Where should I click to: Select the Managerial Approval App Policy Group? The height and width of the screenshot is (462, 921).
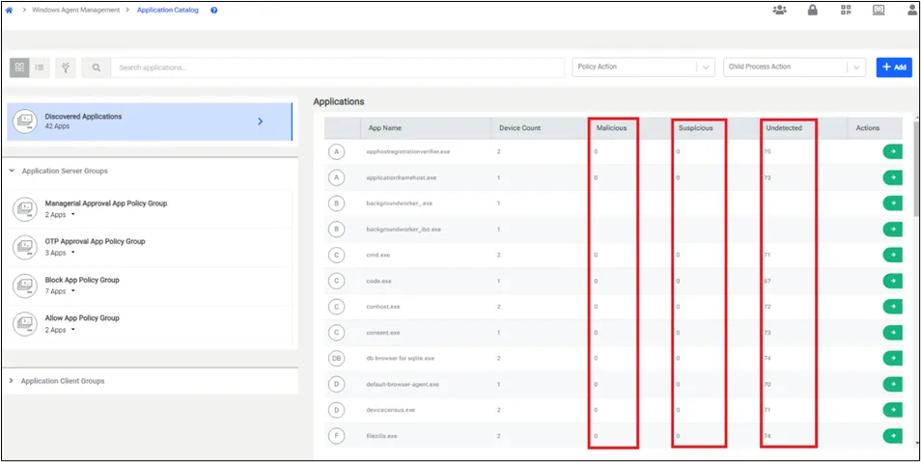pyautogui.click(x=150, y=209)
